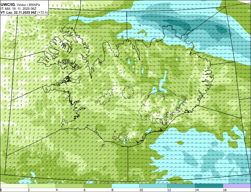Click the 'IT: Mið. 19. 11. 2025 06Z' line
The height and width of the screenshot is (192, 251).
coord(18,9)
